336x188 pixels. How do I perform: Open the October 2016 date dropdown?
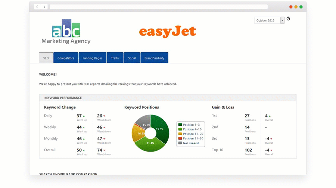pyautogui.click(x=269, y=20)
